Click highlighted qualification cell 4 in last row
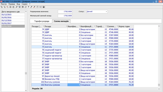Image resolution: width=163 pixels, height=92 pixels. [x=74, y=85]
